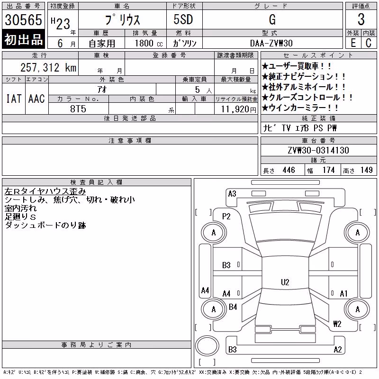Viewport: 379px width, 379px height.
Task: Select exterior grade E
Action: pyautogui.click(x=353, y=43)
